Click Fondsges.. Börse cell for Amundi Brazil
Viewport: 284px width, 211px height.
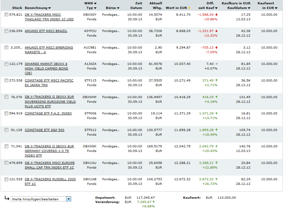tap(111, 31)
